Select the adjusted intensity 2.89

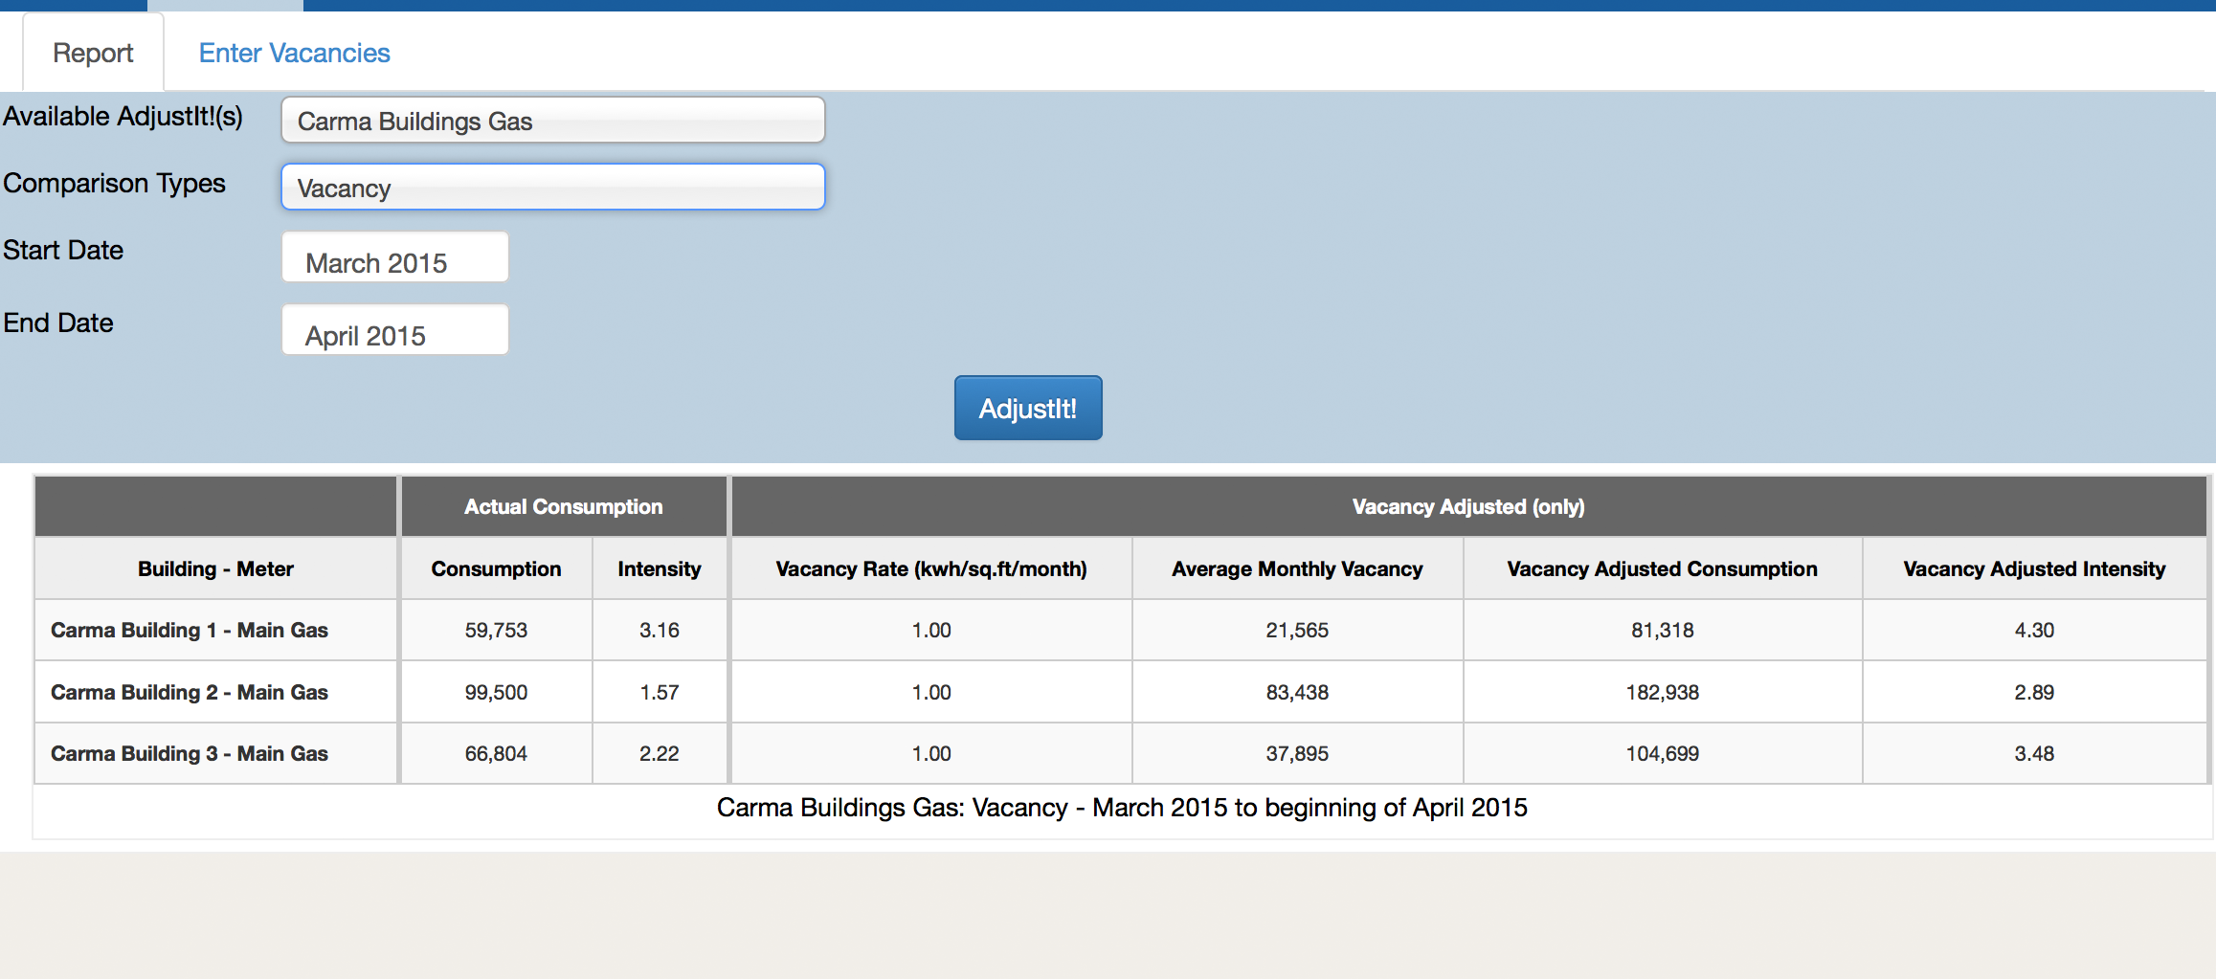click(2034, 692)
